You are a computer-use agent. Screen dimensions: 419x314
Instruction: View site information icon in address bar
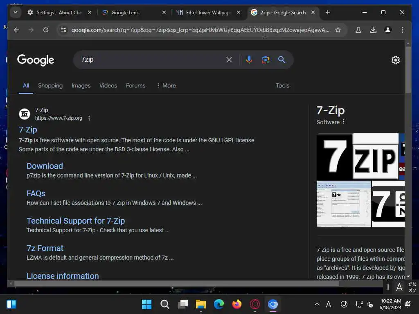[63, 30]
